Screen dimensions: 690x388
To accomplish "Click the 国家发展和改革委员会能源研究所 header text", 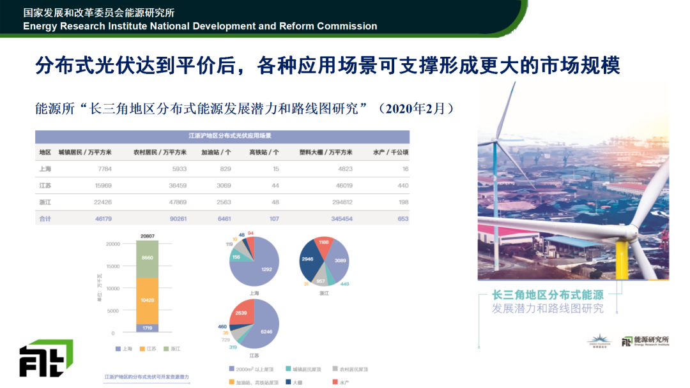I will [x=98, y=12].
